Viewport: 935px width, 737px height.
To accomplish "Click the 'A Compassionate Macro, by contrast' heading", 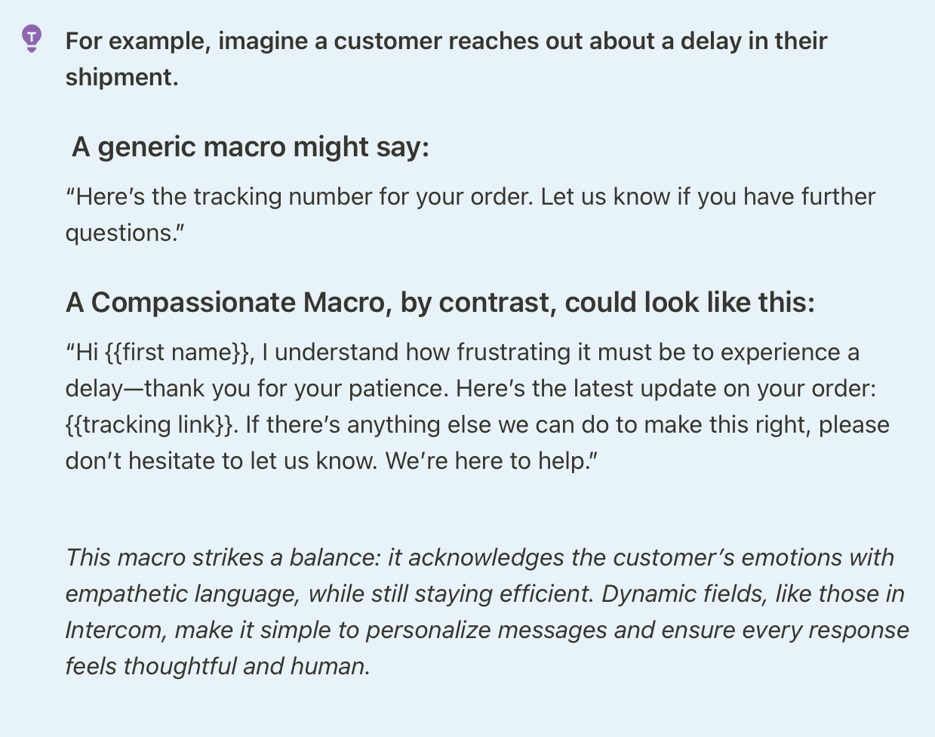I will [x=441, y=302].
